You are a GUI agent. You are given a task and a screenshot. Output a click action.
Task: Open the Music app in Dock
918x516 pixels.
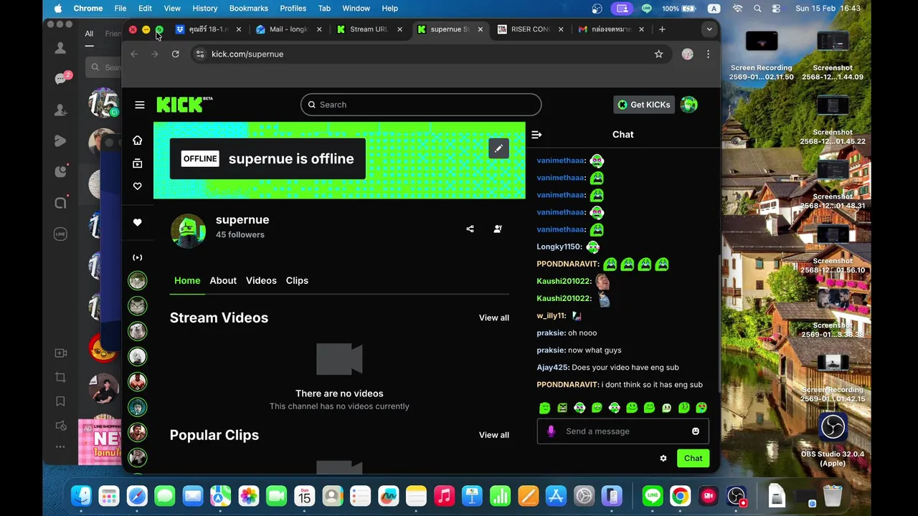point(444,496)
